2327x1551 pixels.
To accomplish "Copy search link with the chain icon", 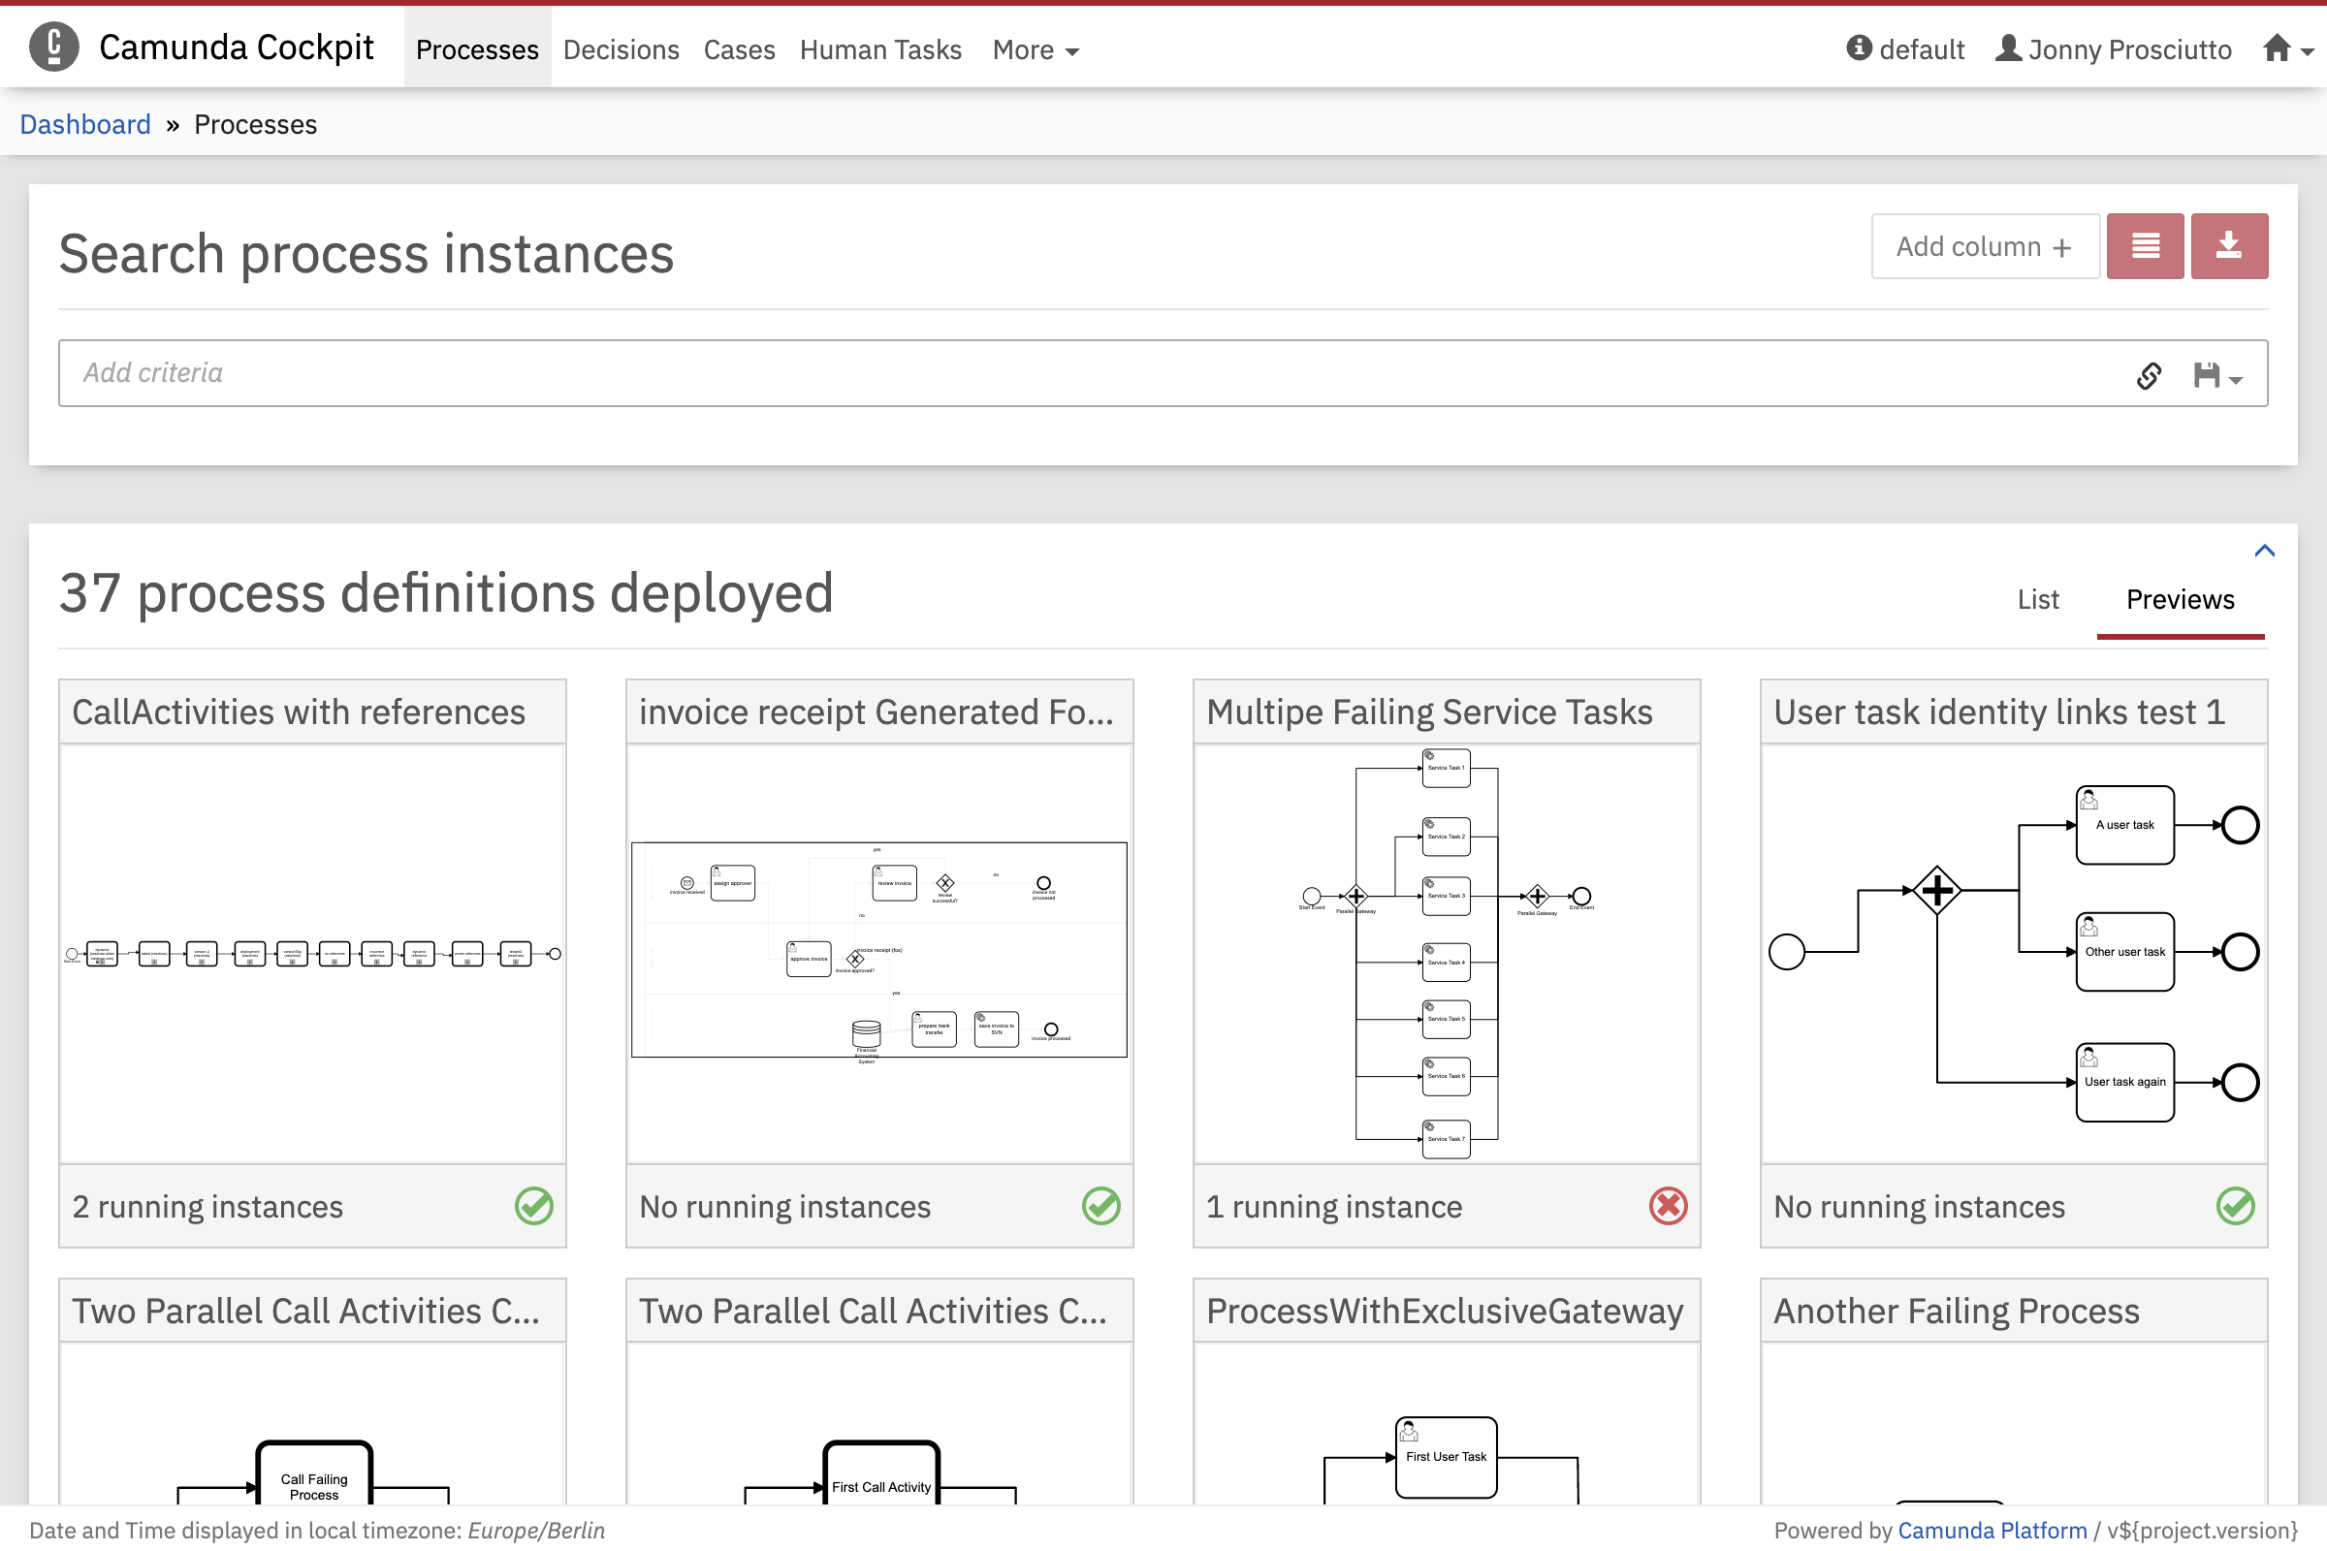I will [x=2148, y=375].
